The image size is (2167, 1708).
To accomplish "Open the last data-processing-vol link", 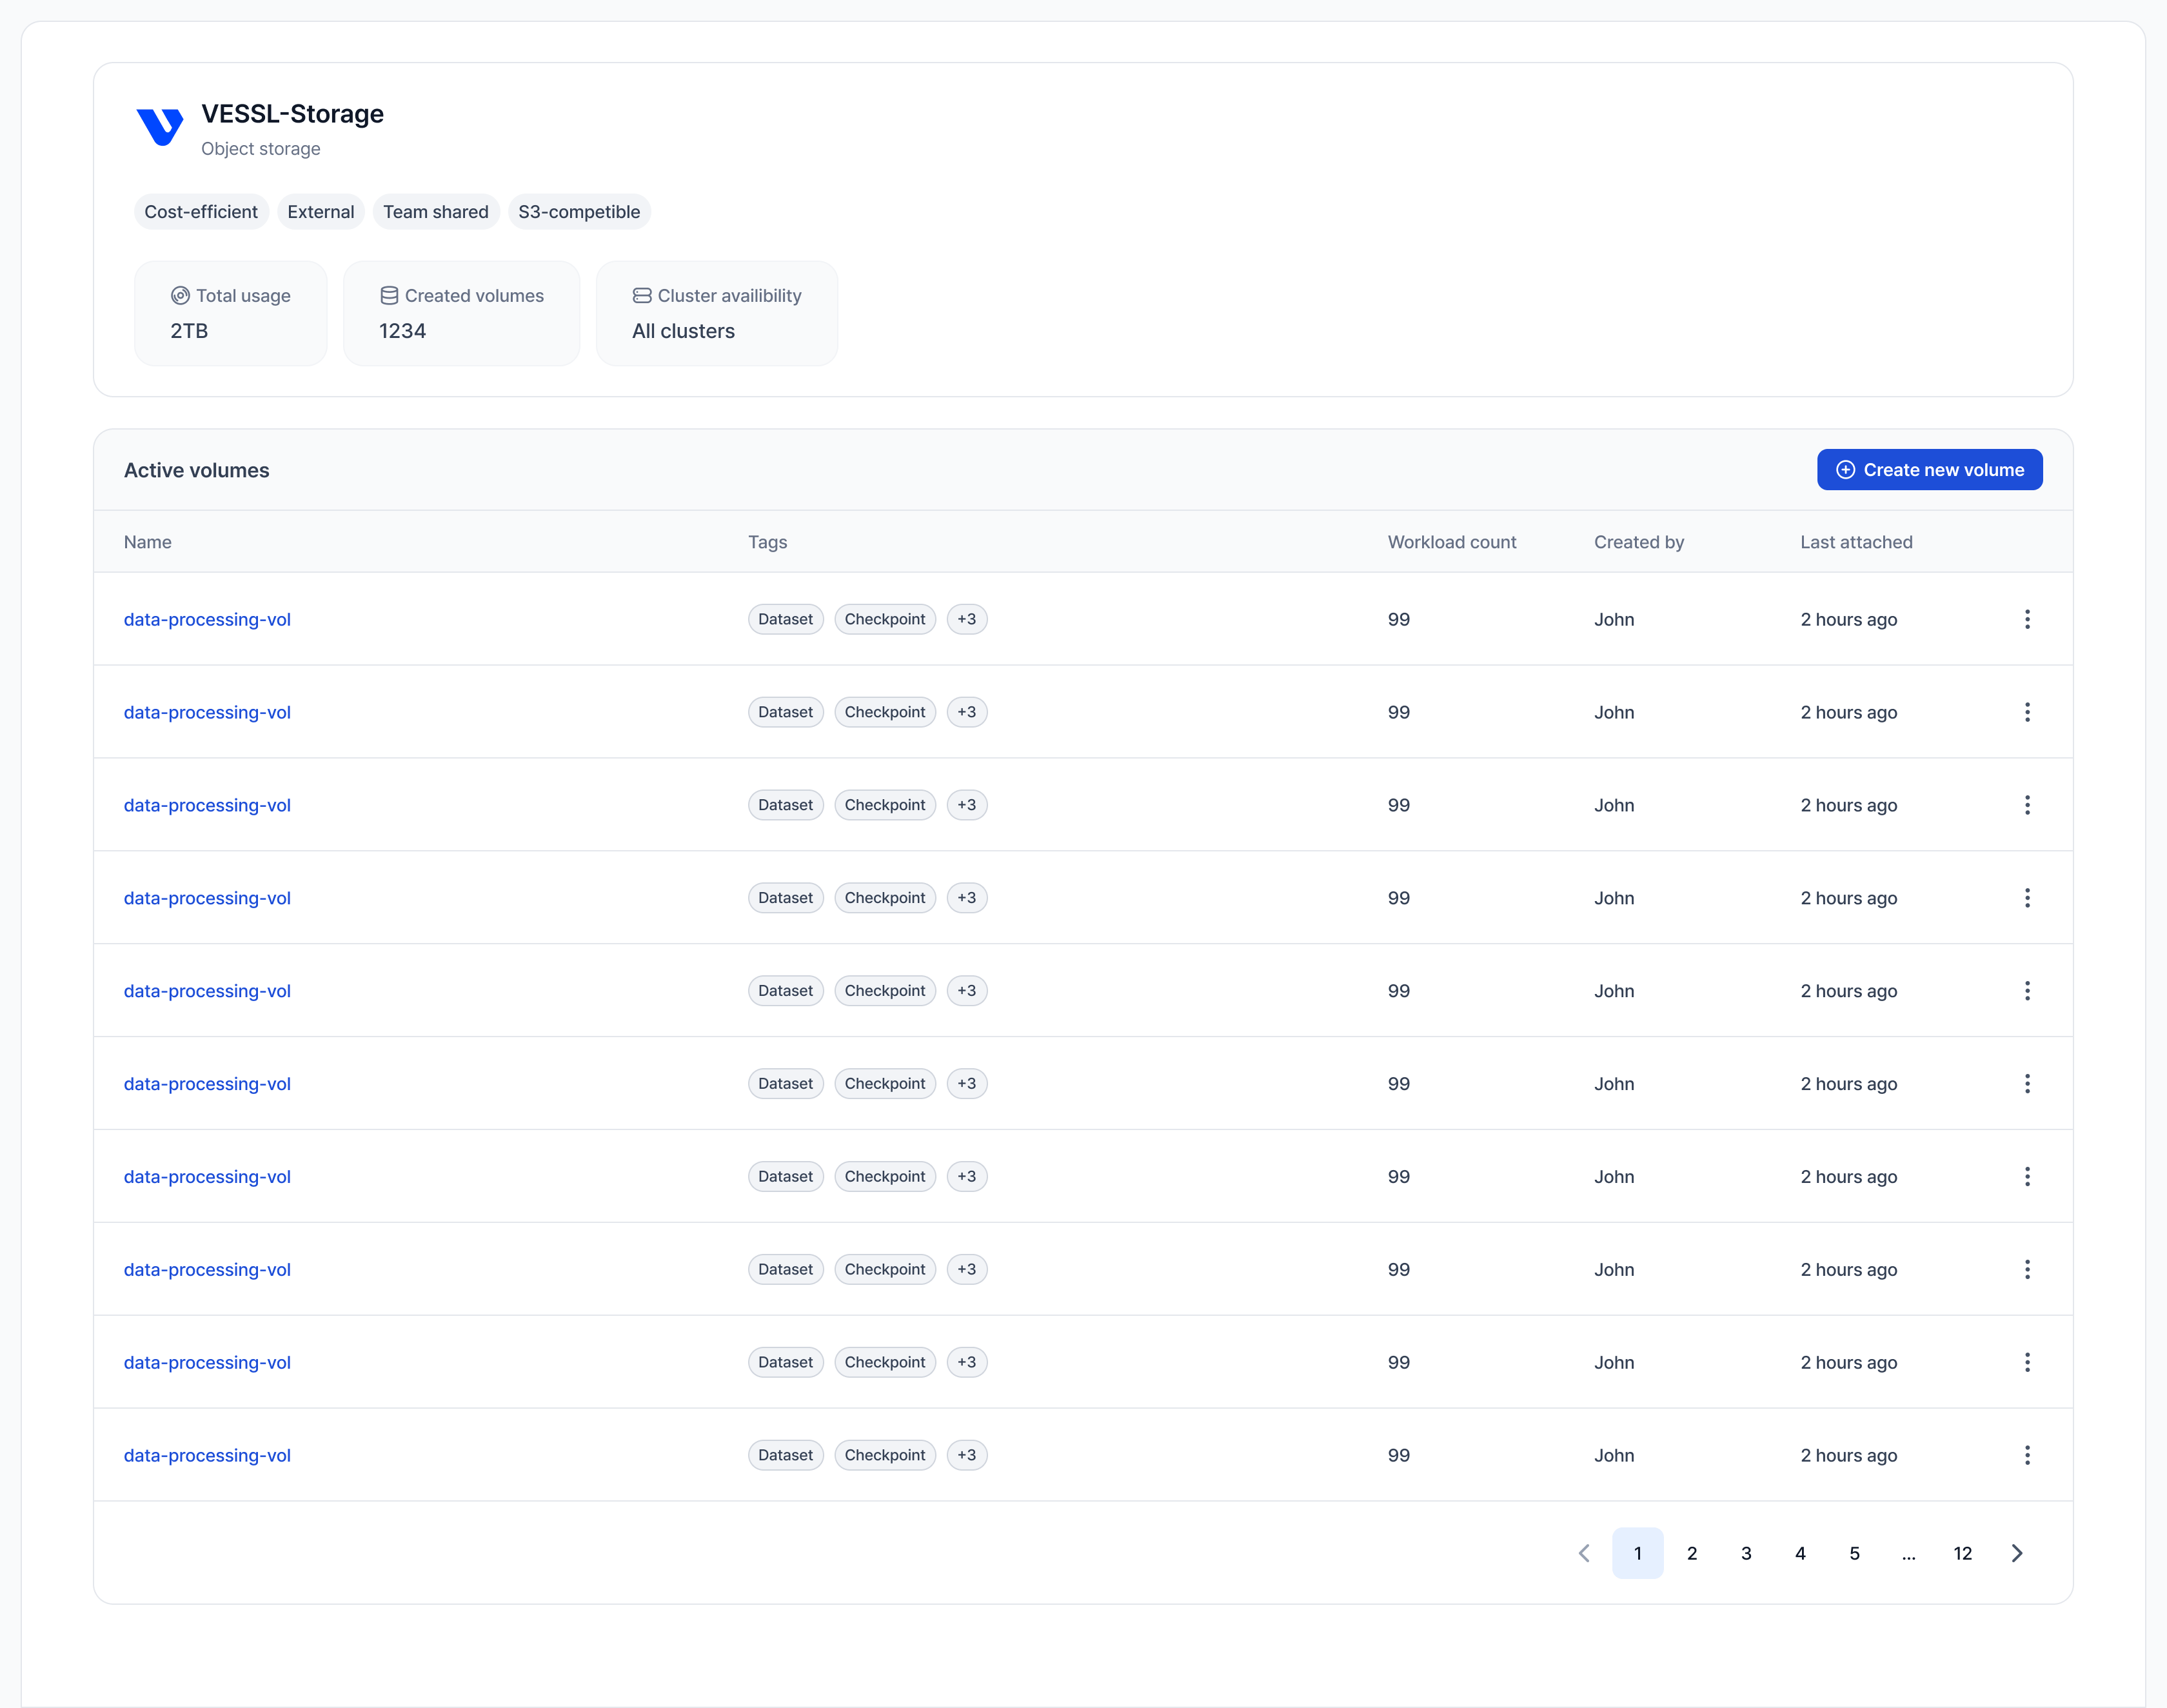I will pyautogui.click(x=207, y=1456).
